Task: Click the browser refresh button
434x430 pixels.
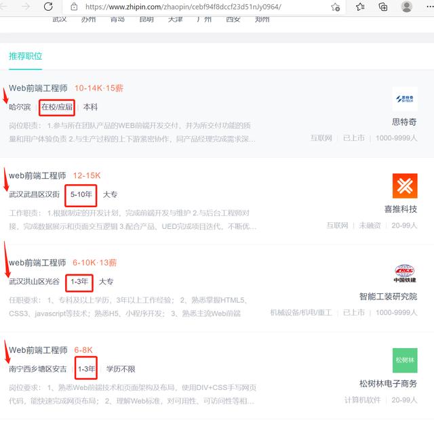Action: tap(48, 7)
